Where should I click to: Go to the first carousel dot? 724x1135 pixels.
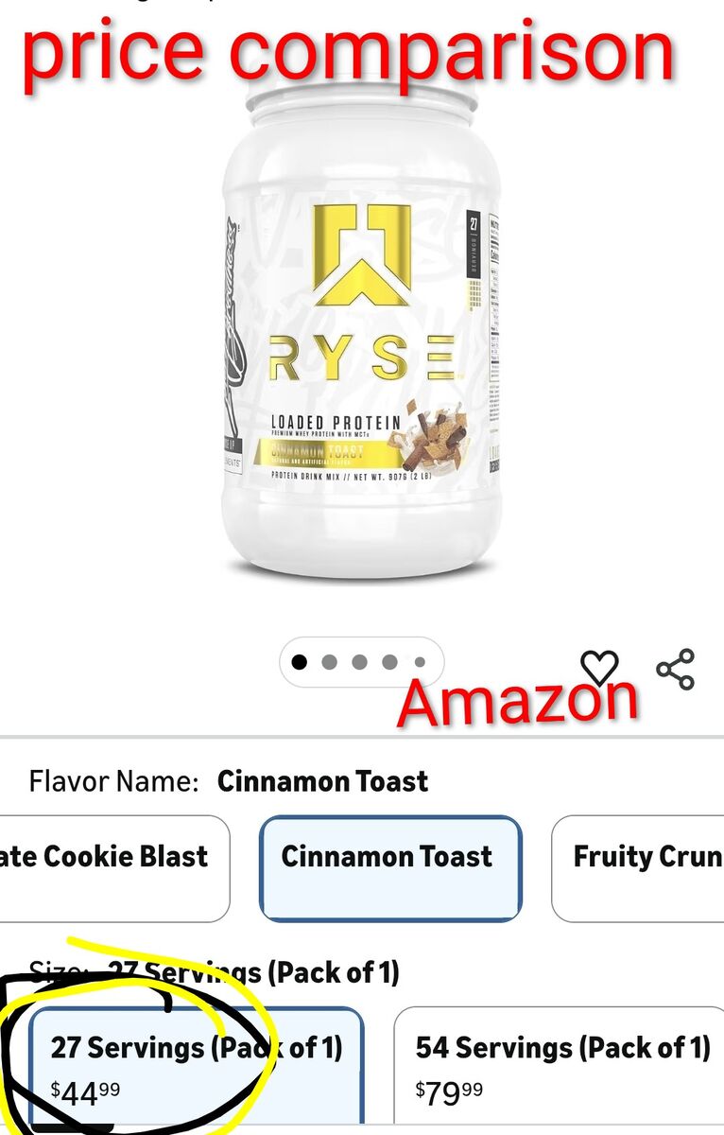tap(300, 662)
